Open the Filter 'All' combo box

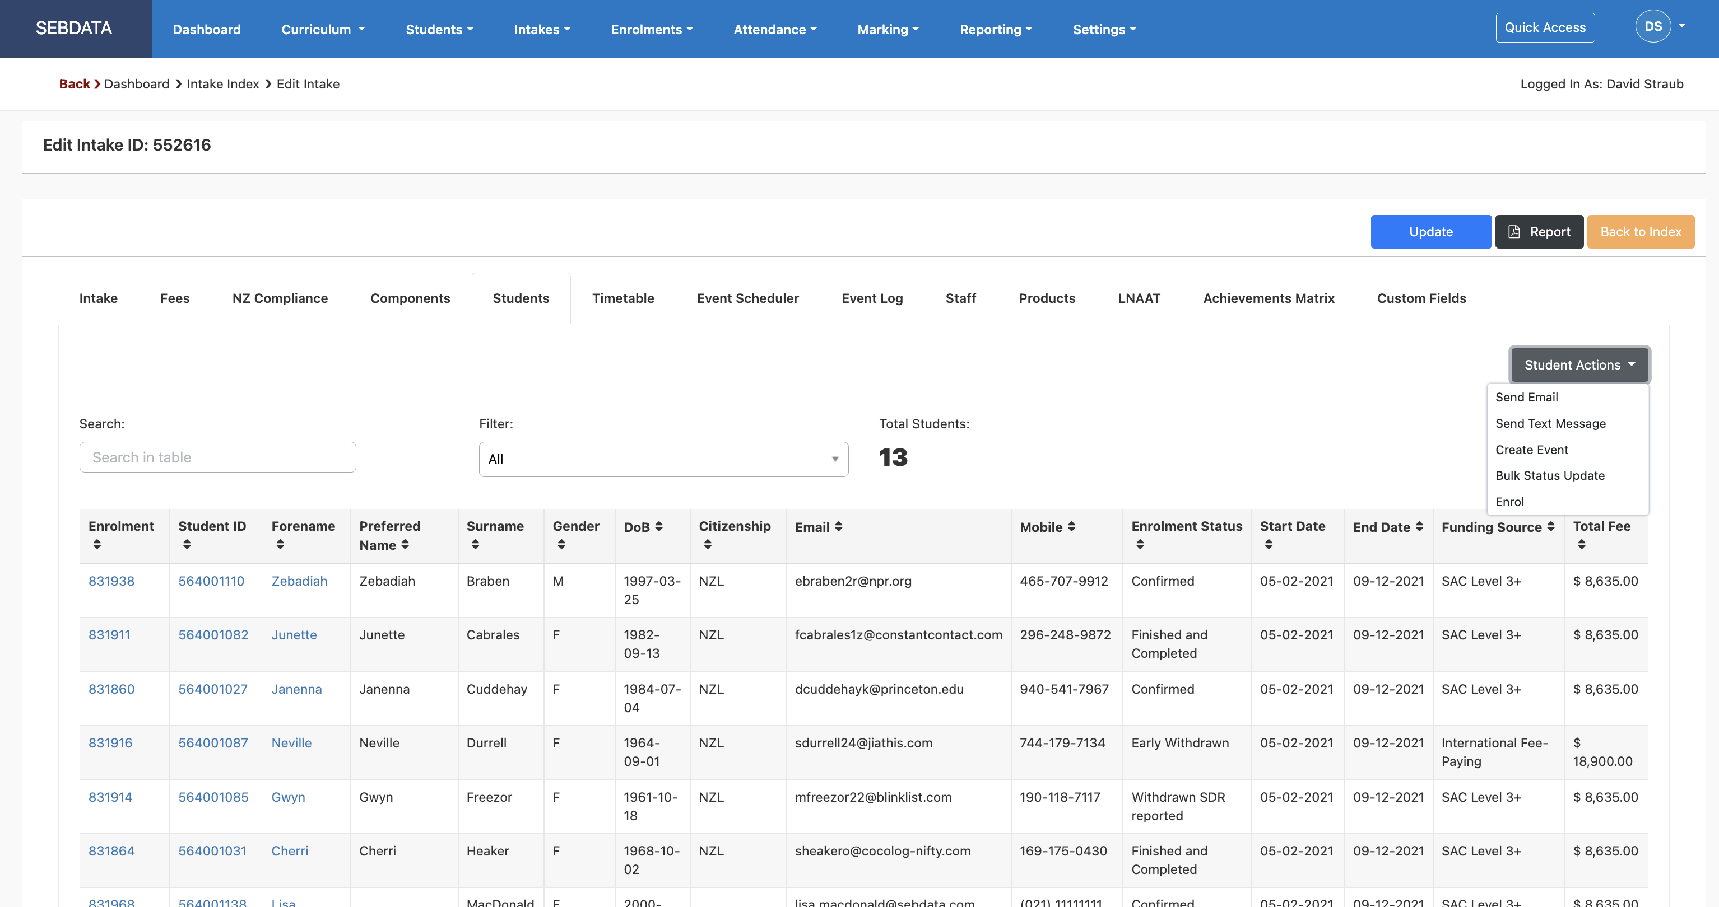(663, 459)
